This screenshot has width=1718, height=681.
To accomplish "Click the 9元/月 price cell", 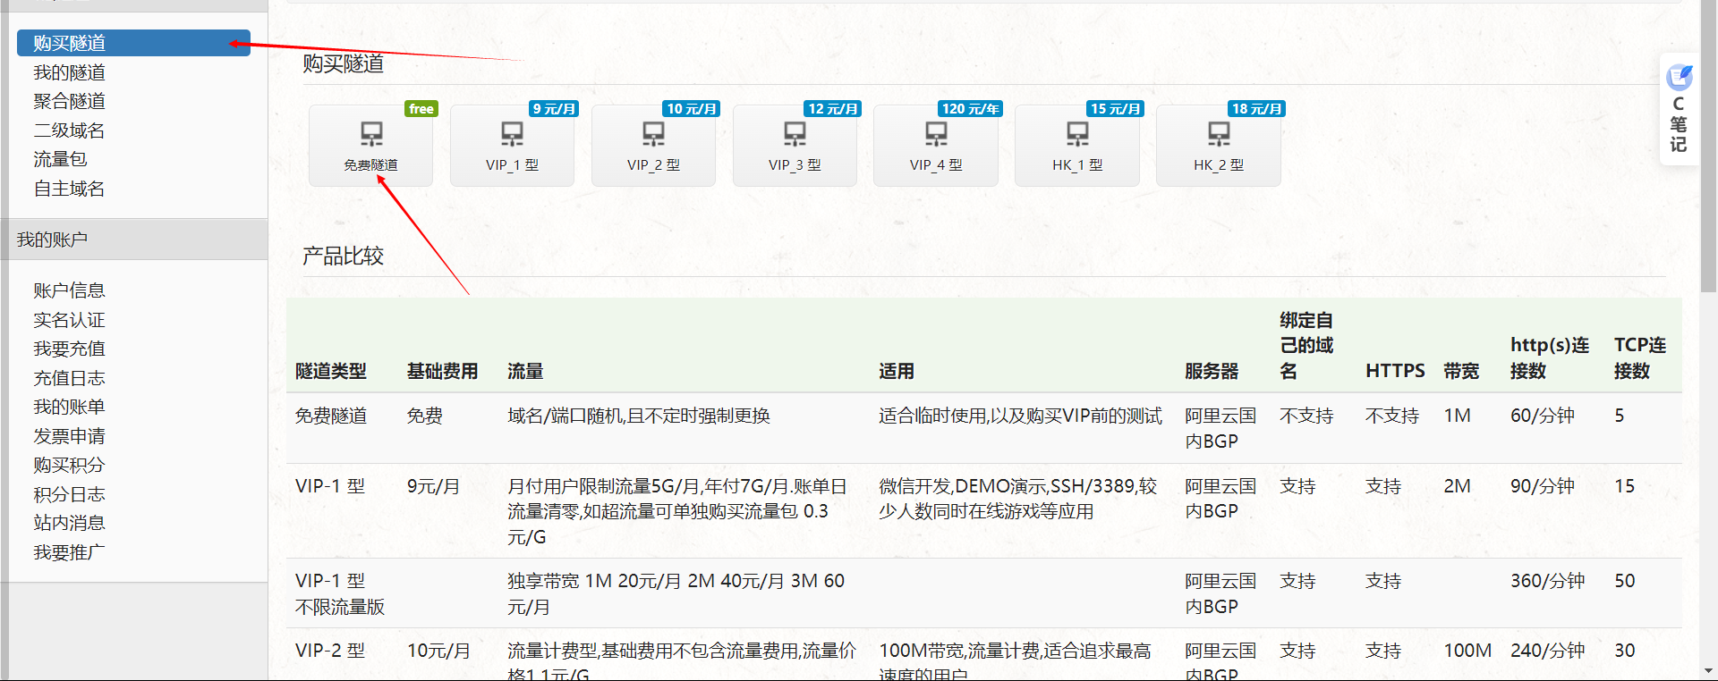I will pyautogui.click(x=433, y=486).
